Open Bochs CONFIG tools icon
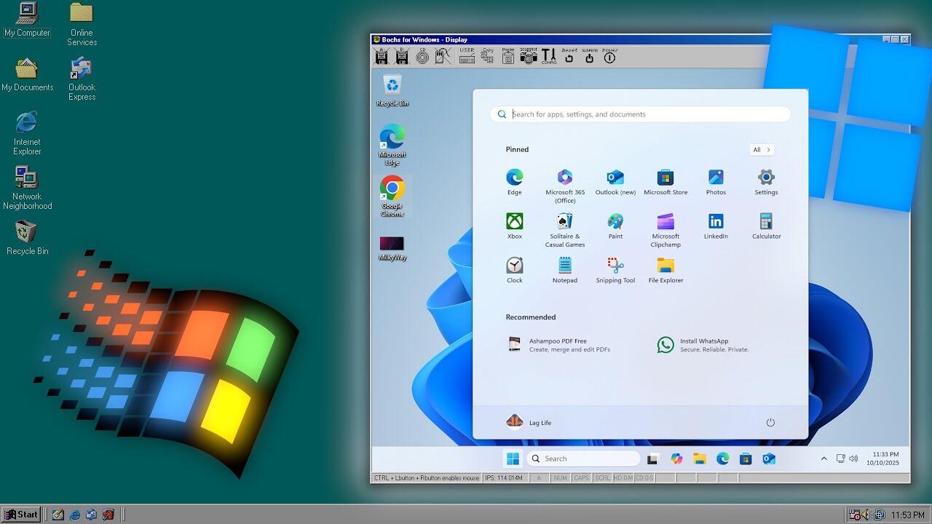This screenshot has height=524, width=932. (x=548, y=56)
